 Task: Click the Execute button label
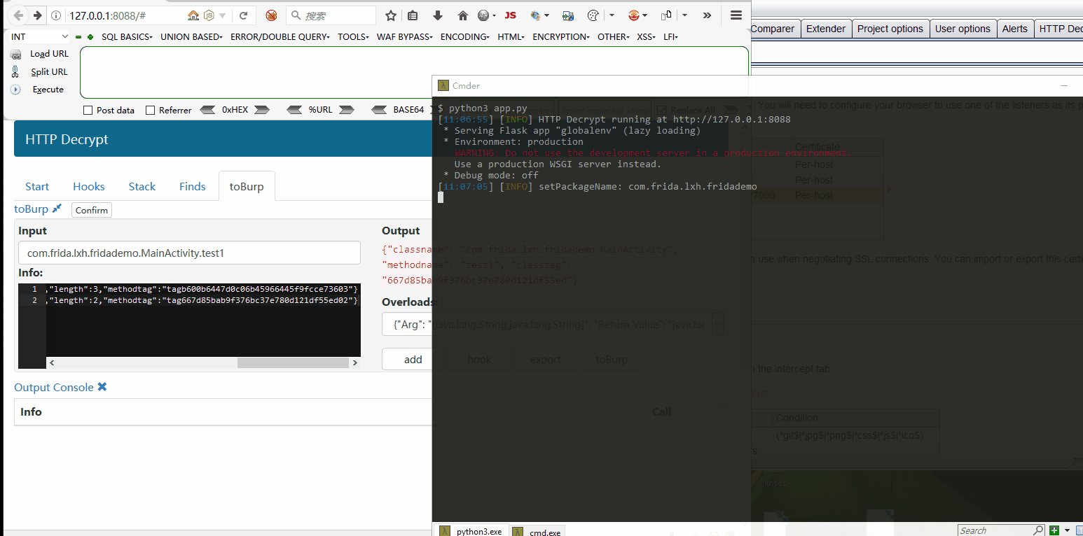48,90
